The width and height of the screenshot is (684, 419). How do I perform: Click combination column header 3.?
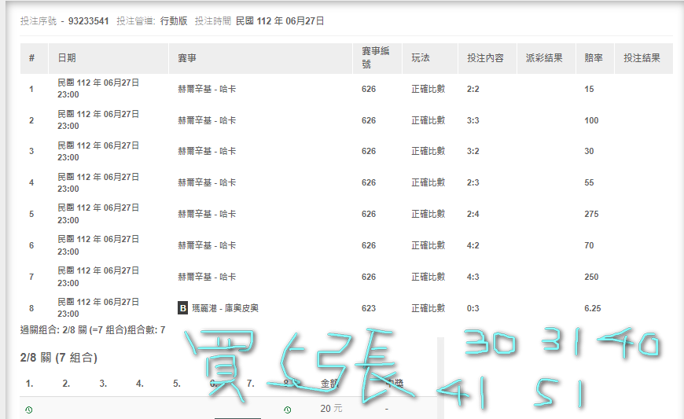(x=103, y=384)
